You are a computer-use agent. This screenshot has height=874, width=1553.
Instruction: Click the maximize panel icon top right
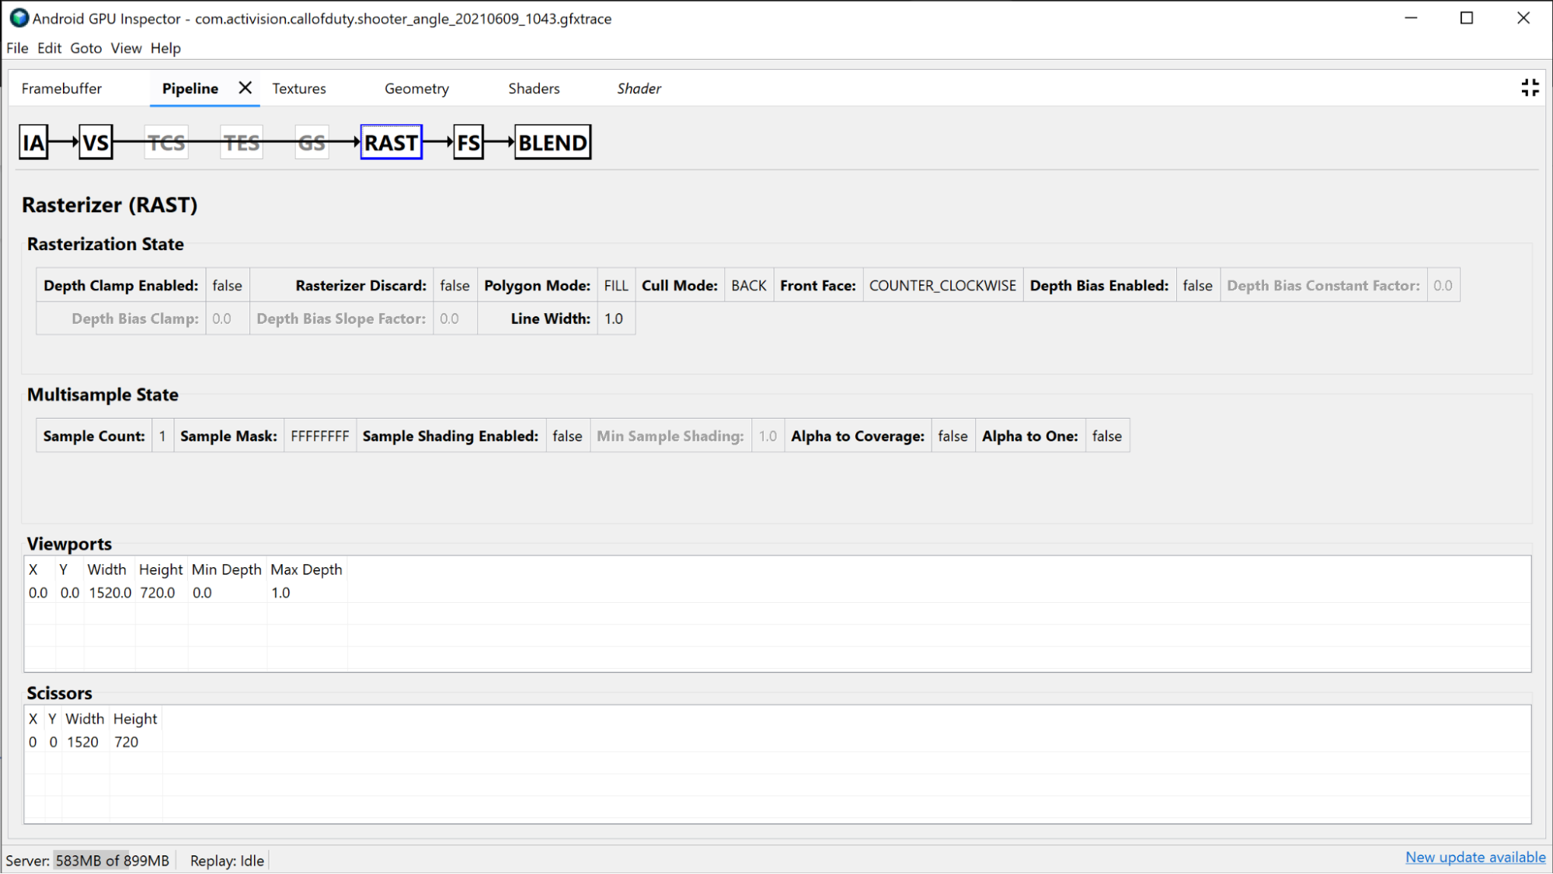tap(1530, 88)
